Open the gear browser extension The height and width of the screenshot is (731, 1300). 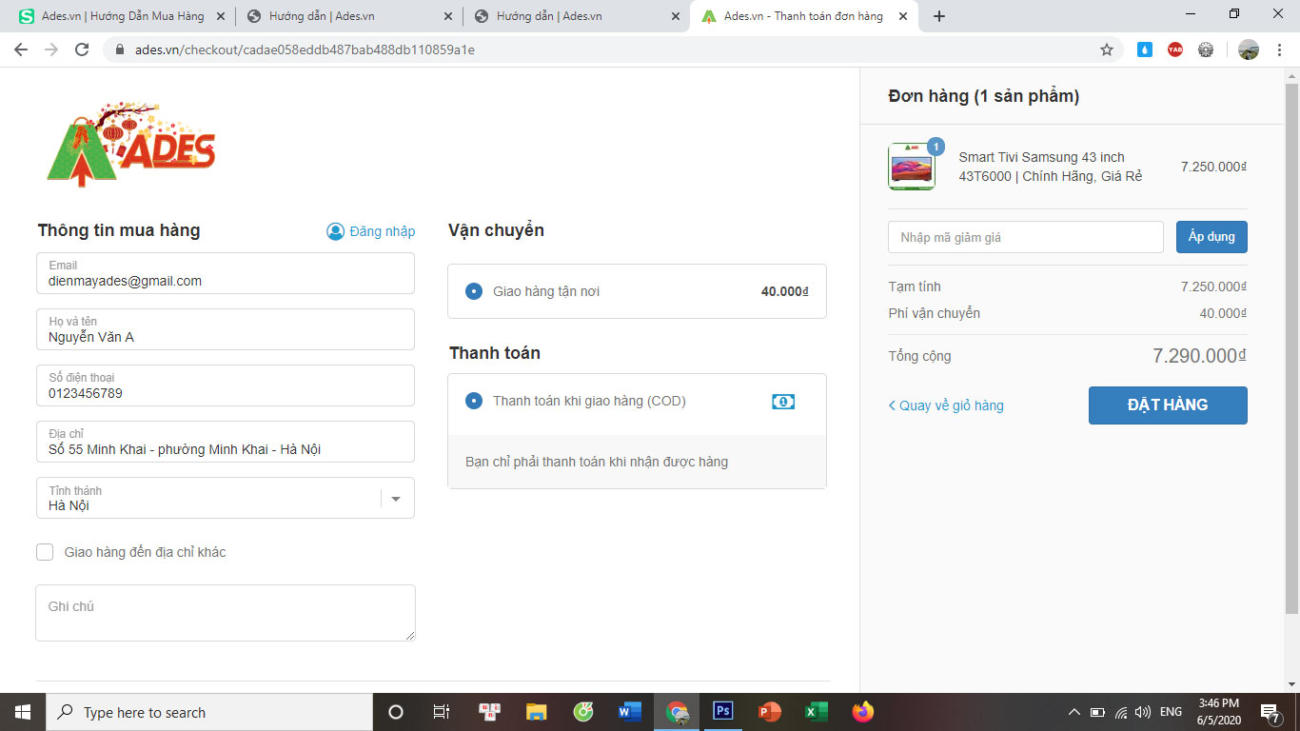[x=1206, y=49]
